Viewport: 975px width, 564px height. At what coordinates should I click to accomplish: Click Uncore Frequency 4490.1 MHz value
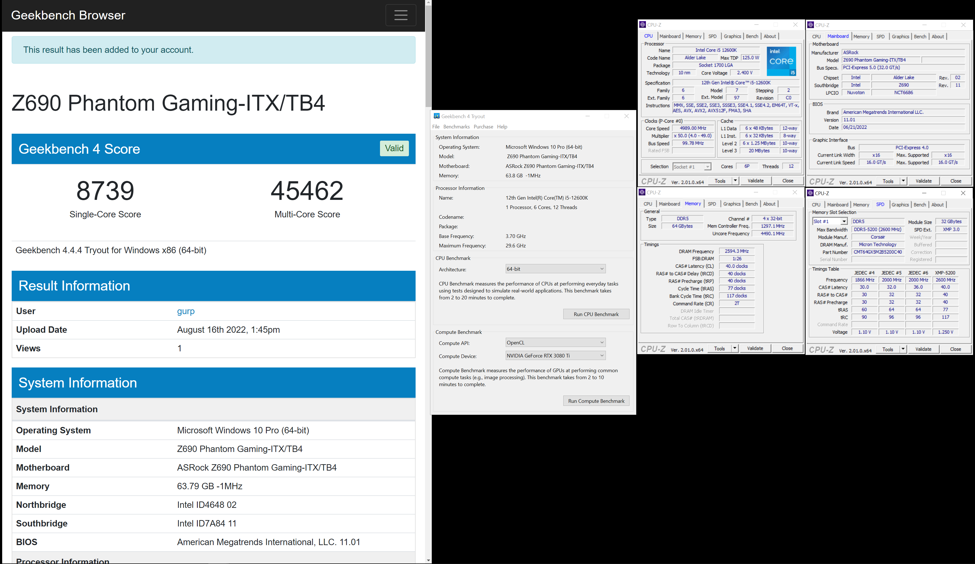[772, 233]
